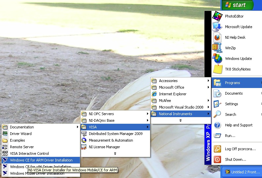The image size is (262, 178).
Task: Click "Windows Update" text
Action: coord(239,59)
